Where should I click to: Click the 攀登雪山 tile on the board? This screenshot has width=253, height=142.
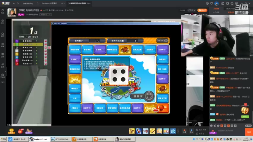pos(75,89)
